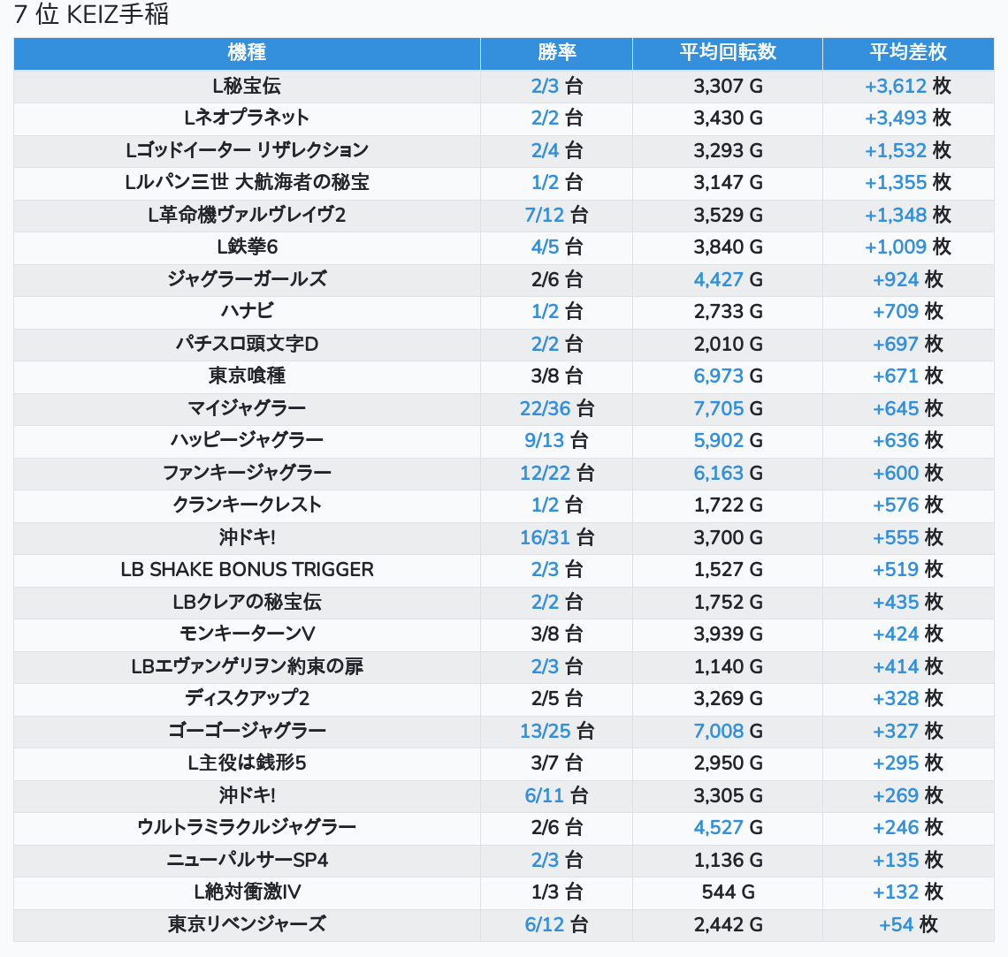1008x957 pixels.
Task: Click the 544 G average spins cell
Action: tap(728, 892)
